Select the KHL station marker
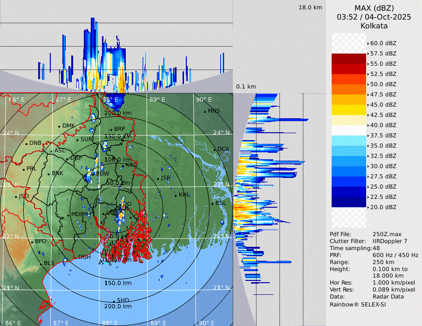 pyautogui.click(x=176, y=195)
